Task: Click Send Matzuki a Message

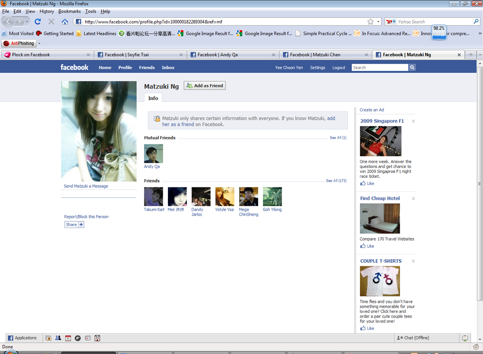Action: click(86, 186)
